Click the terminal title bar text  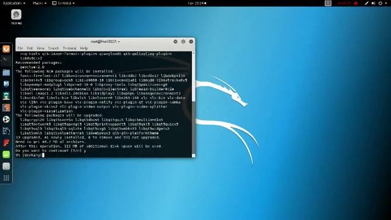[x=105, y=42]
